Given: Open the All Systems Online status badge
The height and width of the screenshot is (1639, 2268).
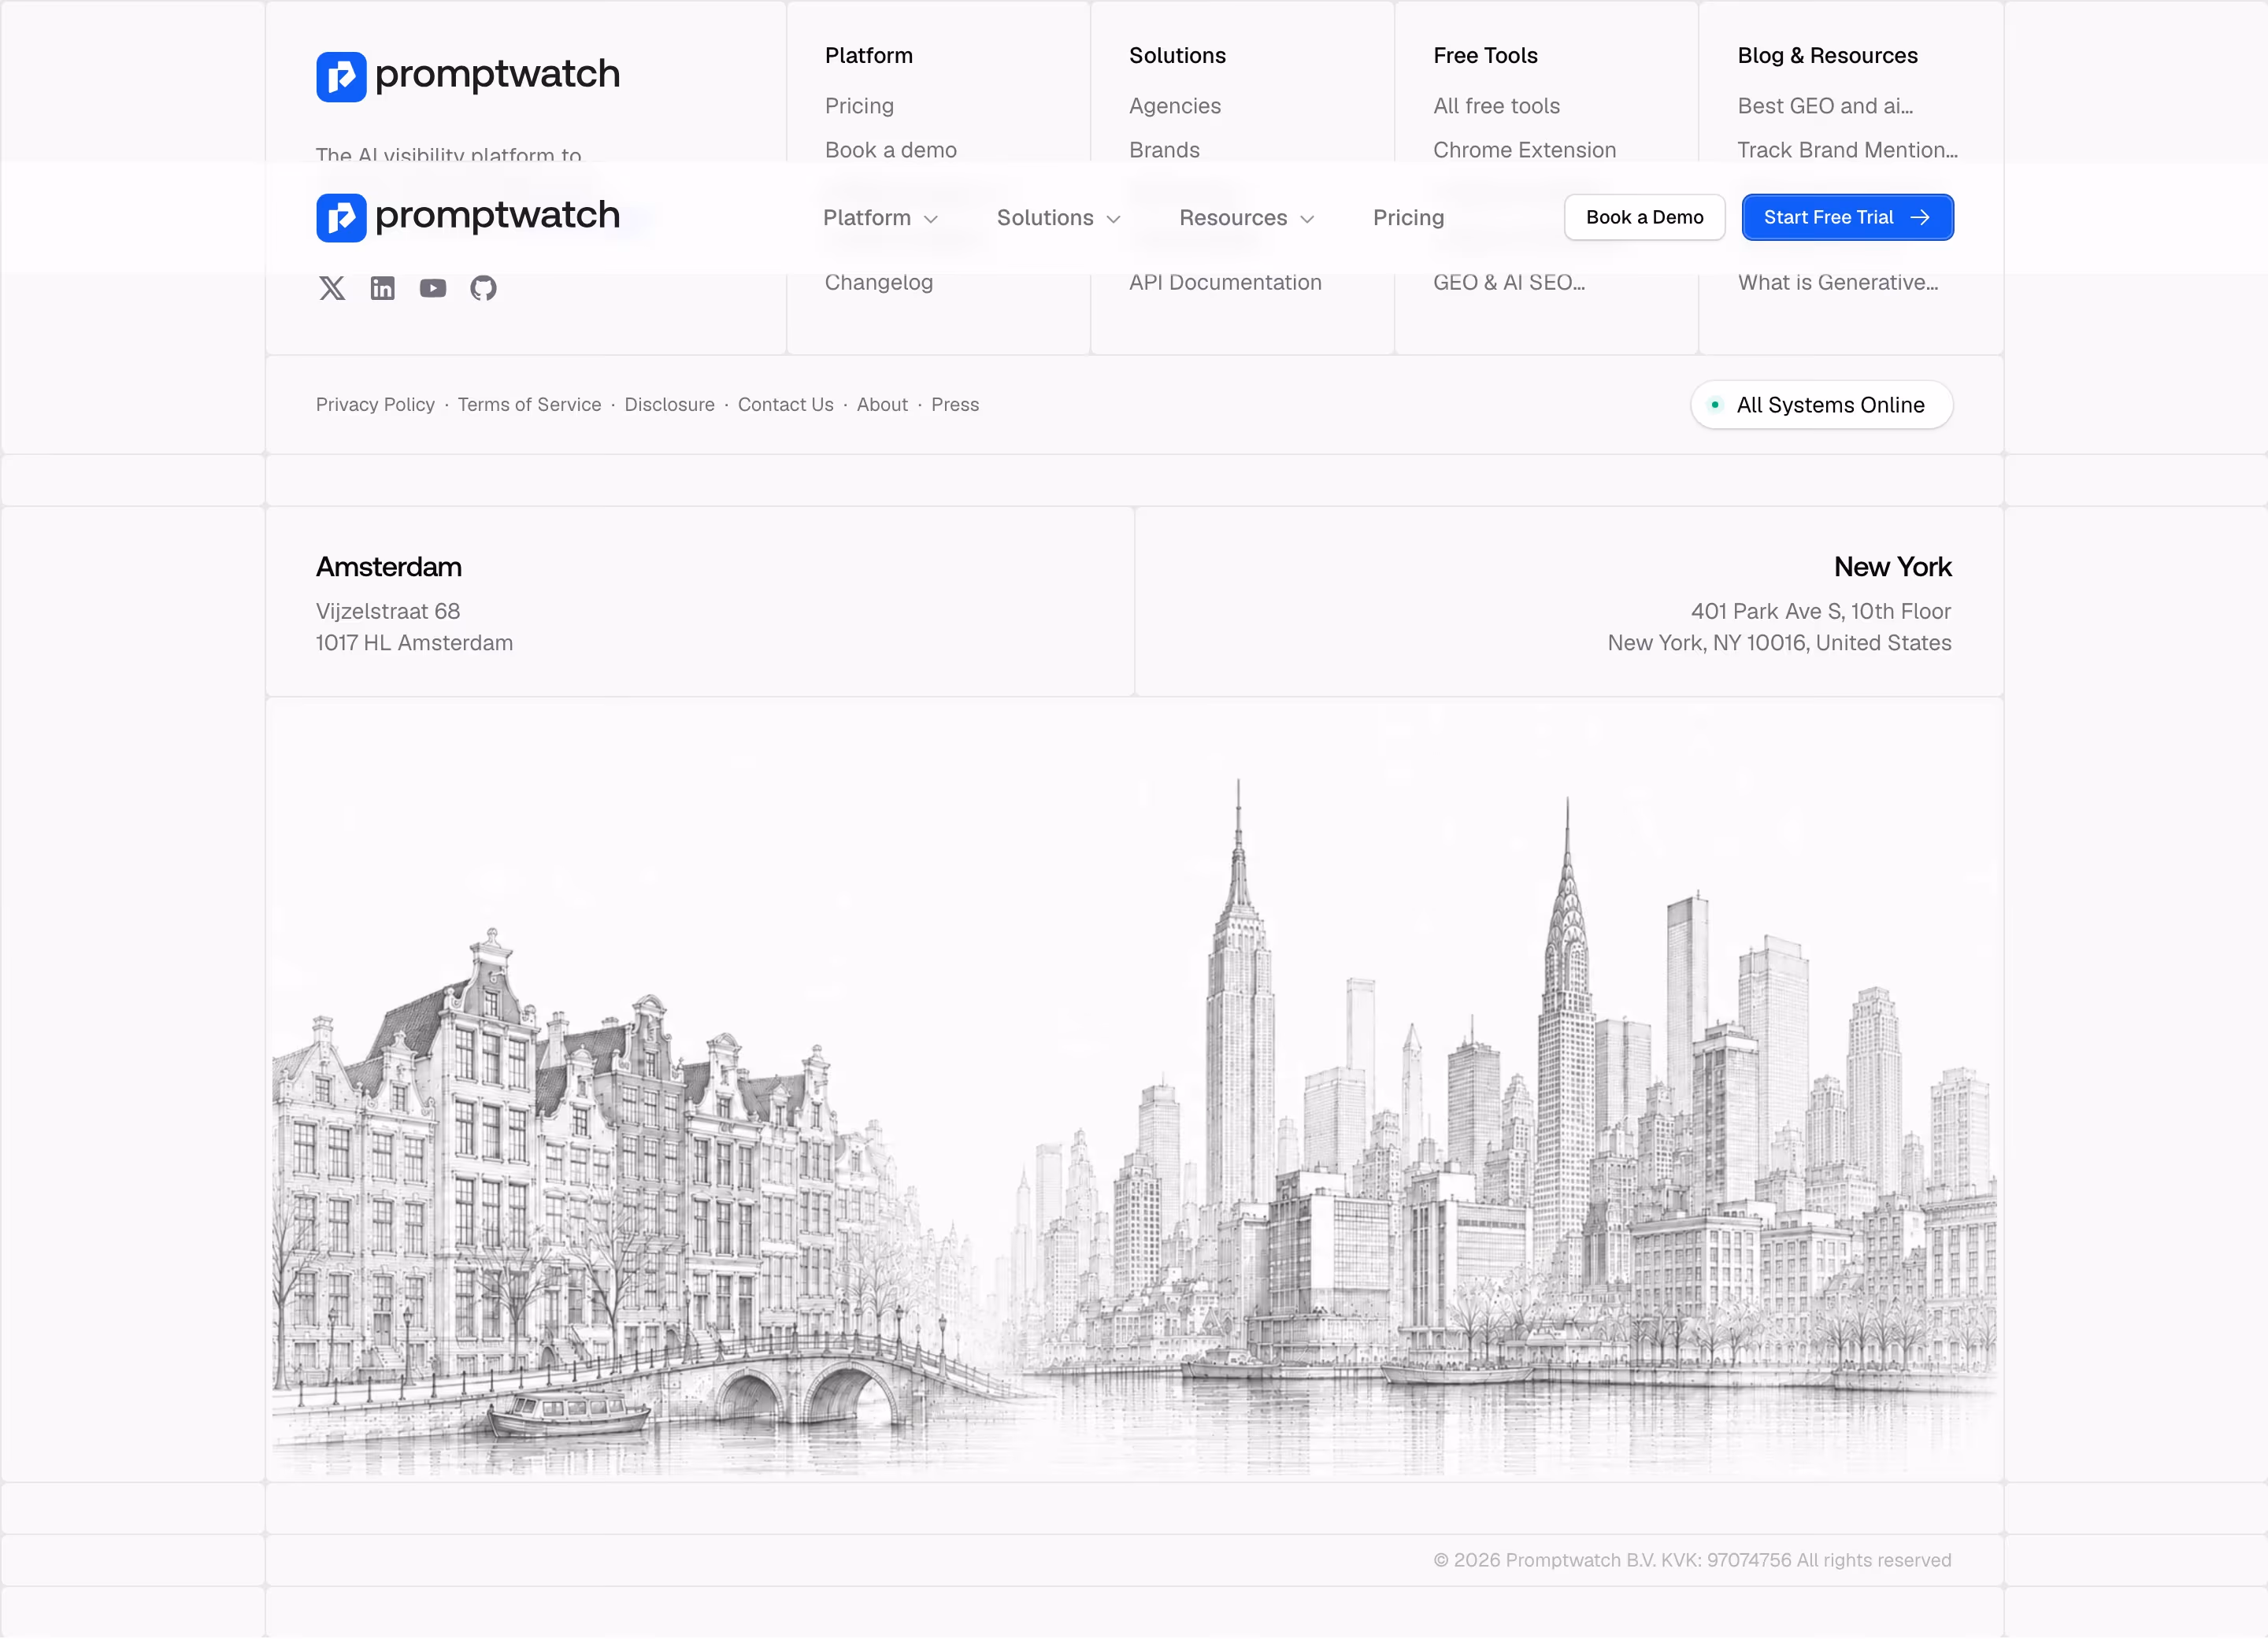Looking at the screenshot, I should click(1821, 405).
